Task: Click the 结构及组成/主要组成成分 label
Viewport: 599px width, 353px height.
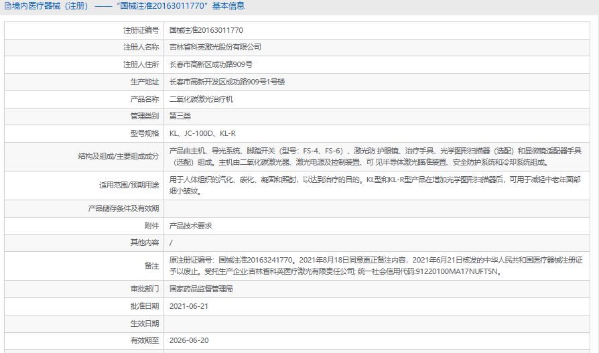Action: click(x=119, y=156)
